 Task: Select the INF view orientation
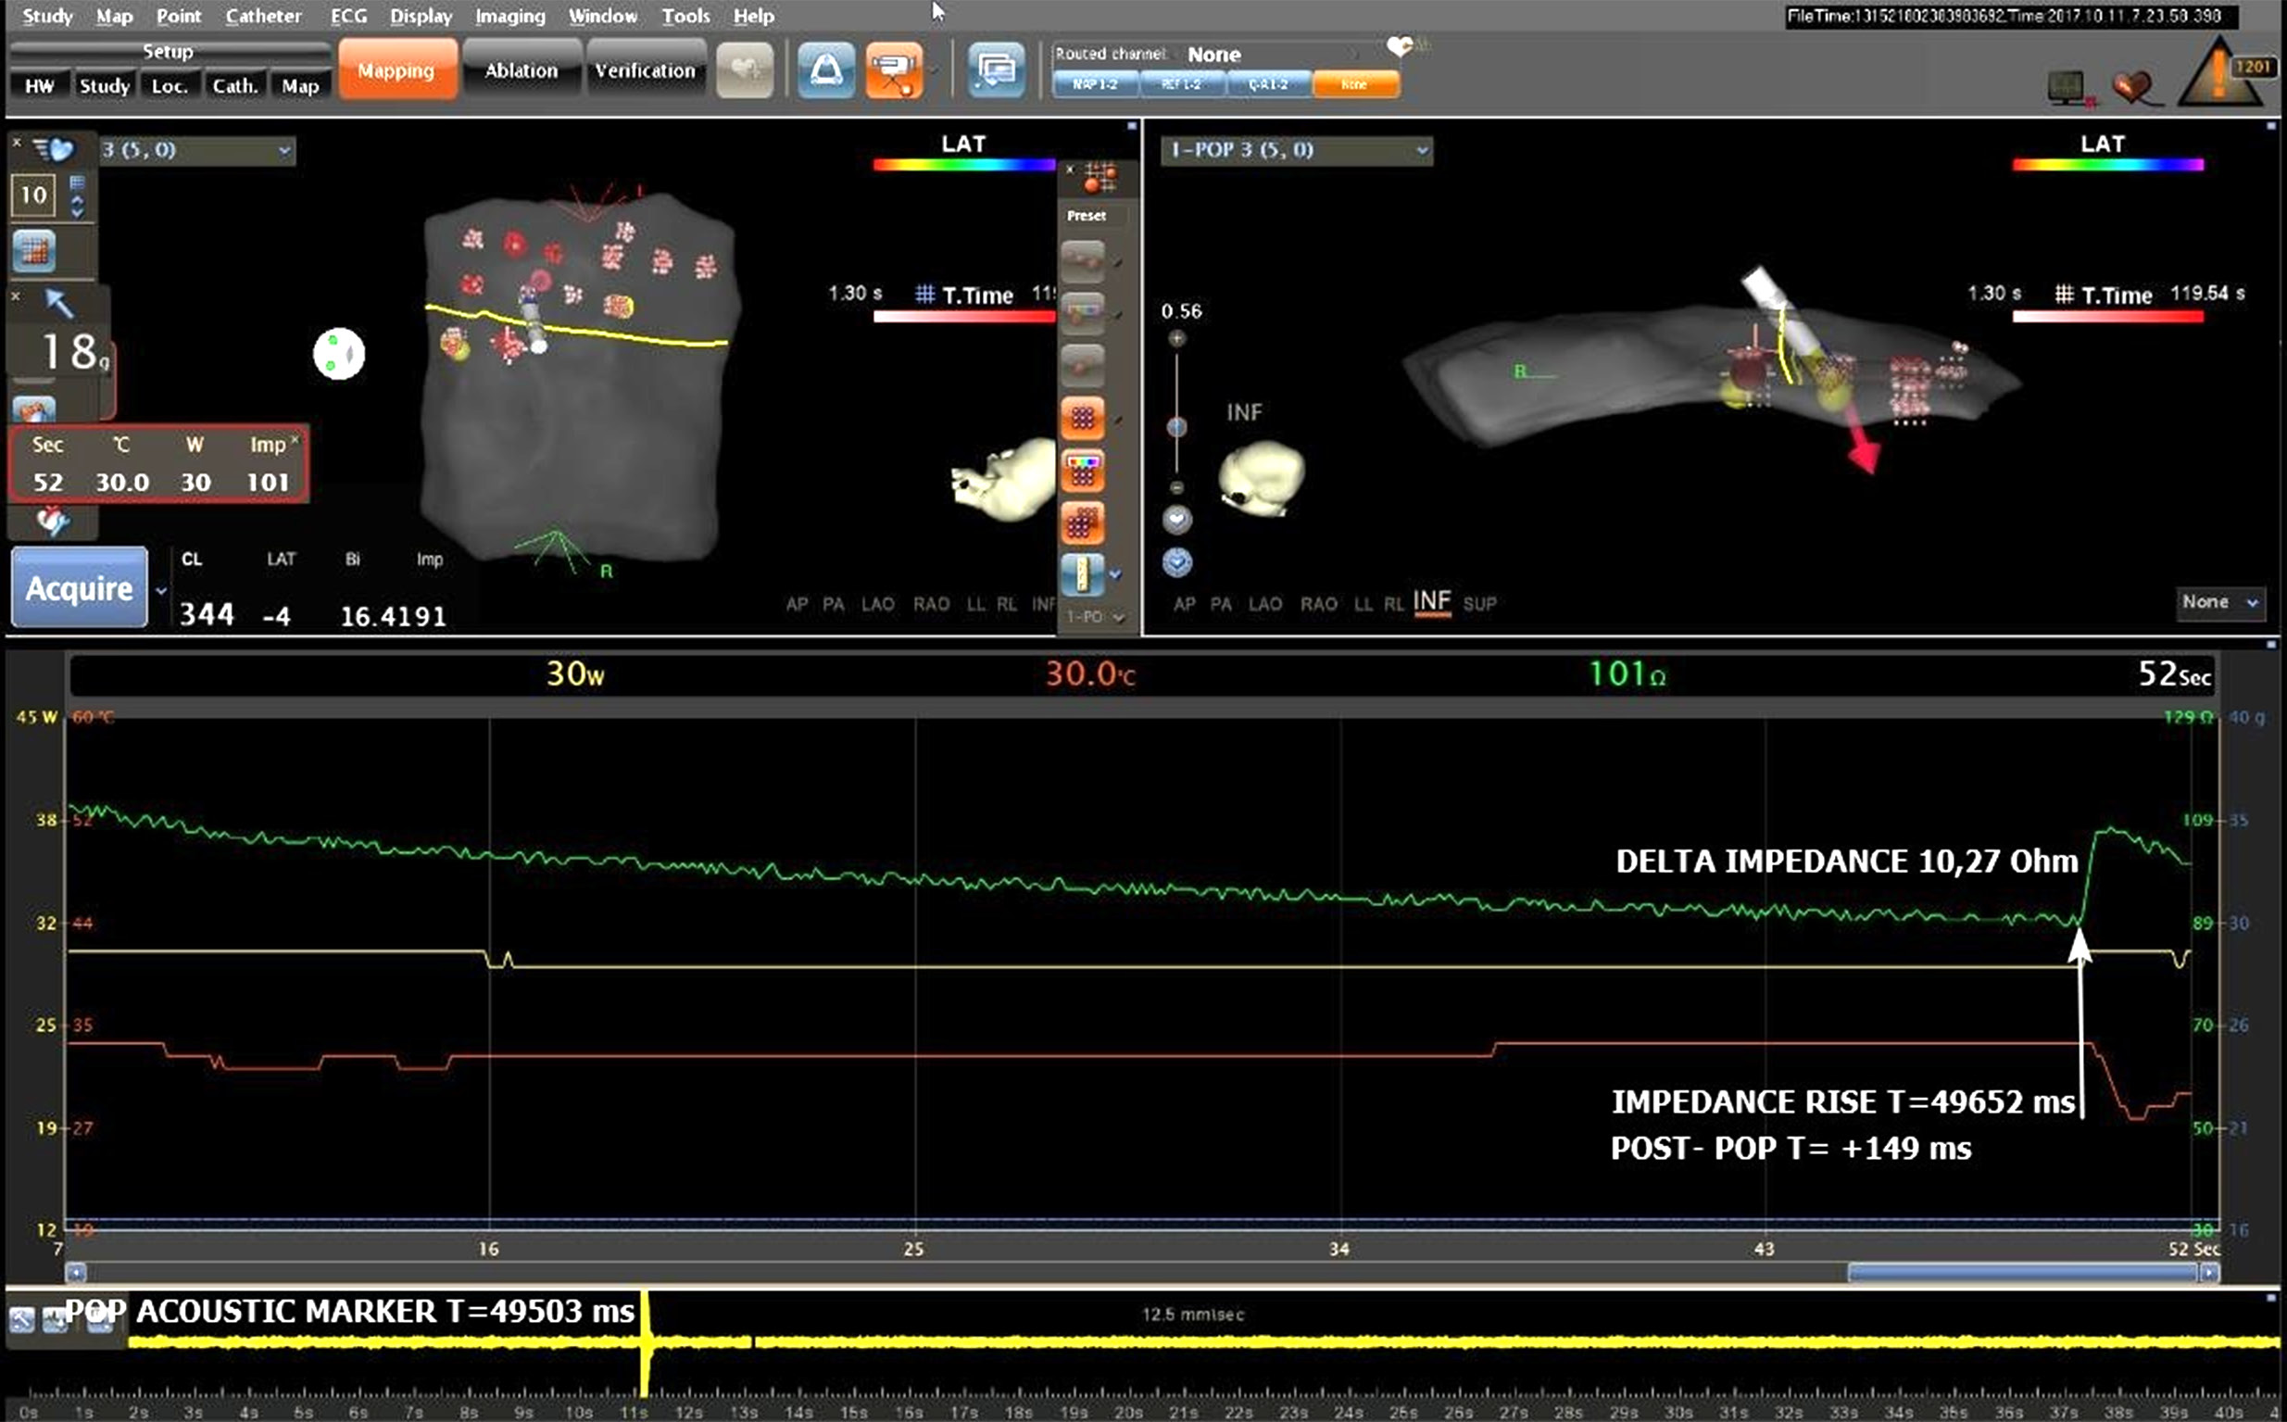pos(1431,602)
